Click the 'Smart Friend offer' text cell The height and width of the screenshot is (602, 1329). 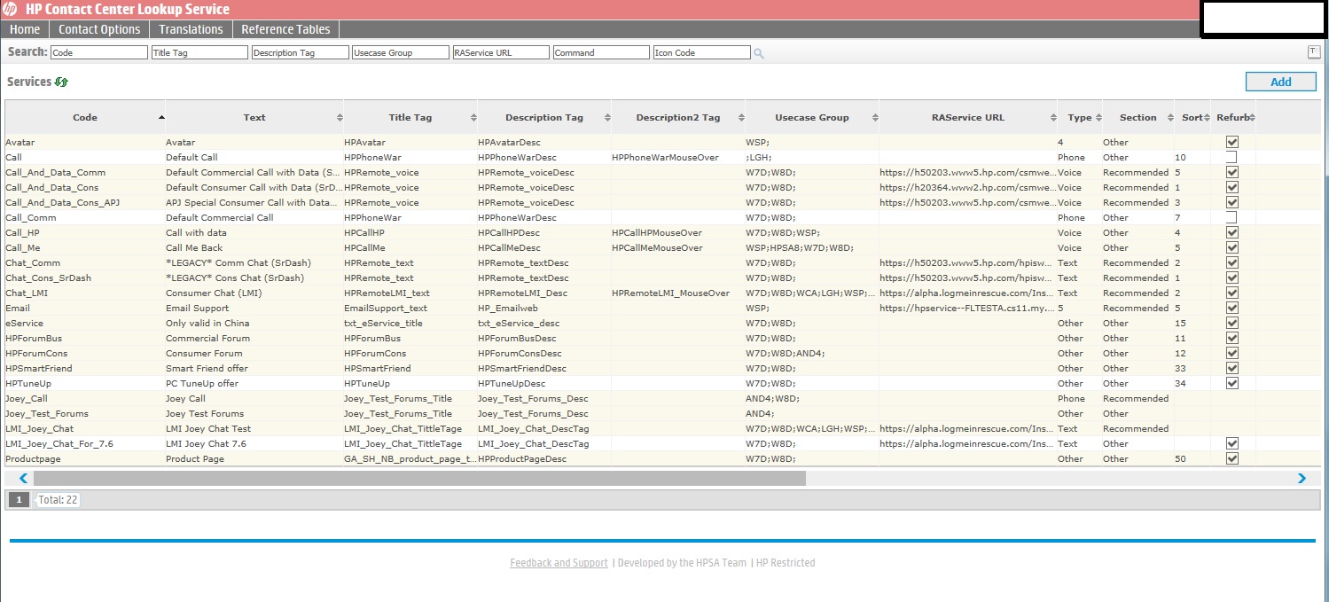pyautogui.click(x=254, y=368)
